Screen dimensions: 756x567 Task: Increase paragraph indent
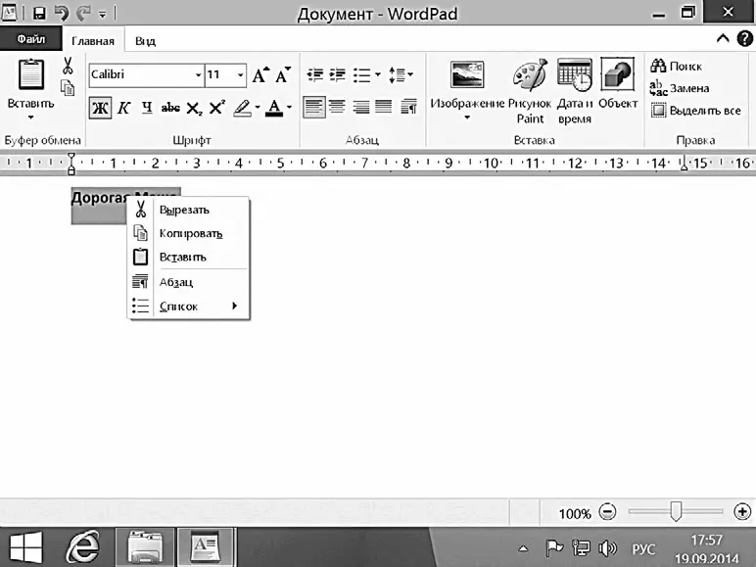338,74
